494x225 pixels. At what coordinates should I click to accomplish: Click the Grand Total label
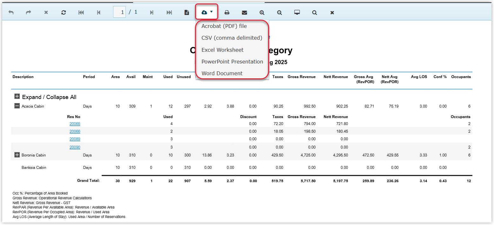point(88,181)
